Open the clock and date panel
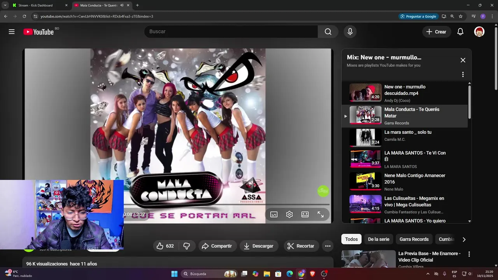 point(485,274)
